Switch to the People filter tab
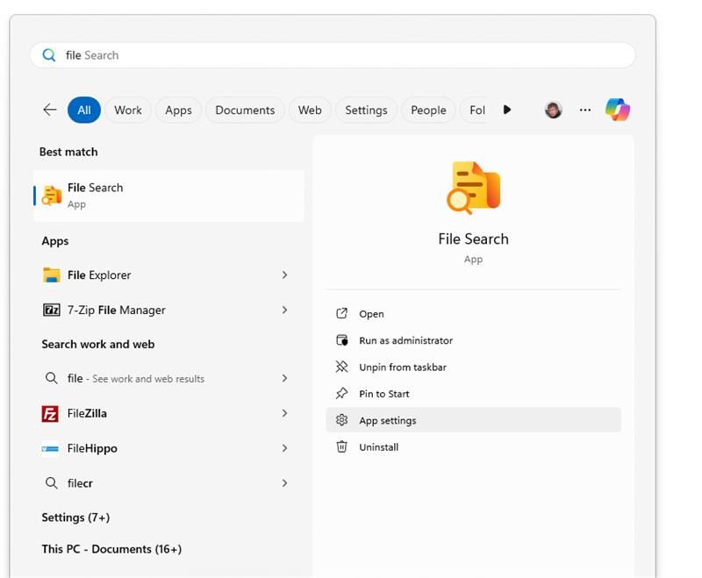Viewport: 702px width, 578px height. [x=428, y=110]
